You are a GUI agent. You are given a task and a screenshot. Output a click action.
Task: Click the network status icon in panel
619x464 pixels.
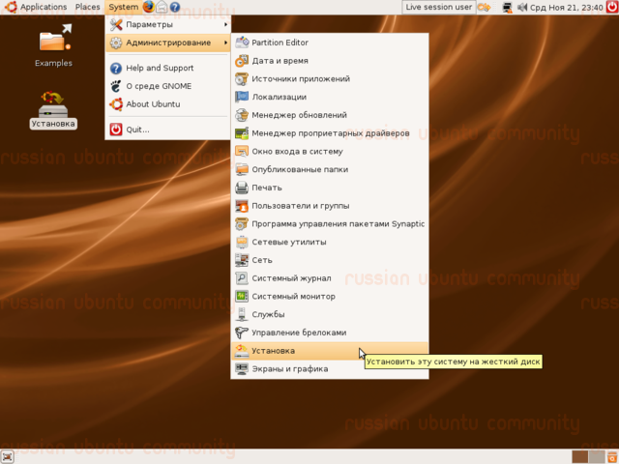[507, 7]
